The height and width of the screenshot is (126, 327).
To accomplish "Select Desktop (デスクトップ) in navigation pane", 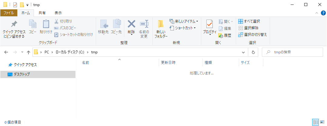I will tap(22, 74).
